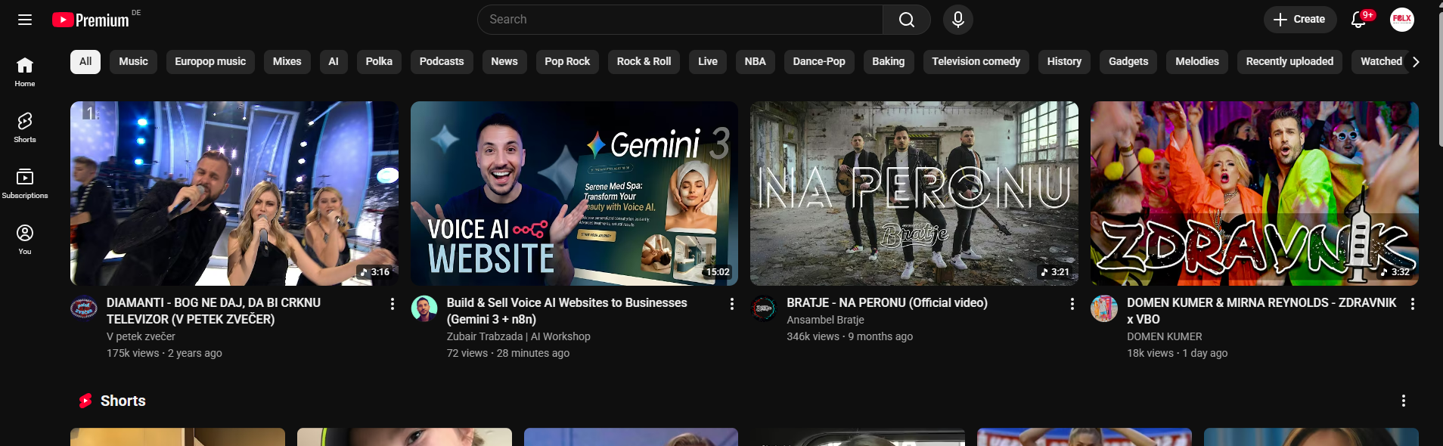Go to Home in sidebar
This screenshot has height=446, width=1443.
point(25,73)
